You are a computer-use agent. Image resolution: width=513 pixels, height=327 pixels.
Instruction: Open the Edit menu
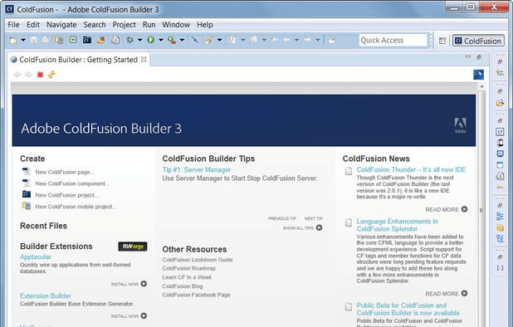[x=33, y=25]
